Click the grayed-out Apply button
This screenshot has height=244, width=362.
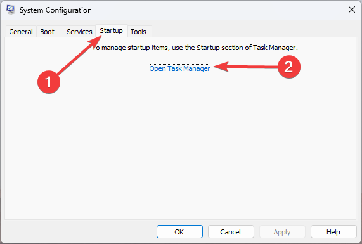[x=282, y=232]
